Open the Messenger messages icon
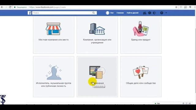This screenshot has width=196, height=110. pyautogui.click(x=149, y=13)
